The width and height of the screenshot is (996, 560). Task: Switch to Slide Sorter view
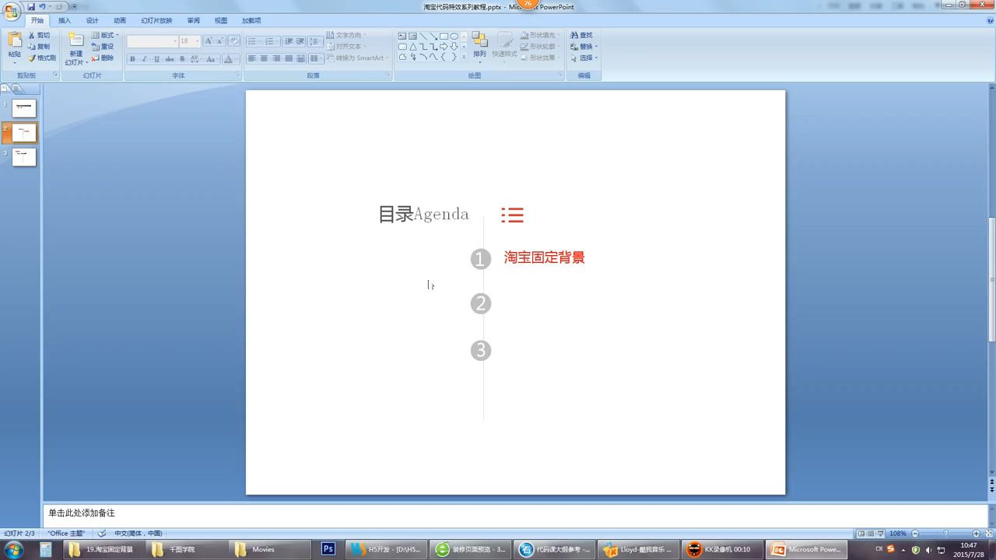click(x=871, y=534)
